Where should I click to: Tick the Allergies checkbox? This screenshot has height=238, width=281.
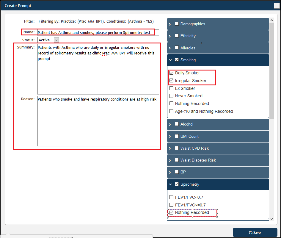(177, 48)
